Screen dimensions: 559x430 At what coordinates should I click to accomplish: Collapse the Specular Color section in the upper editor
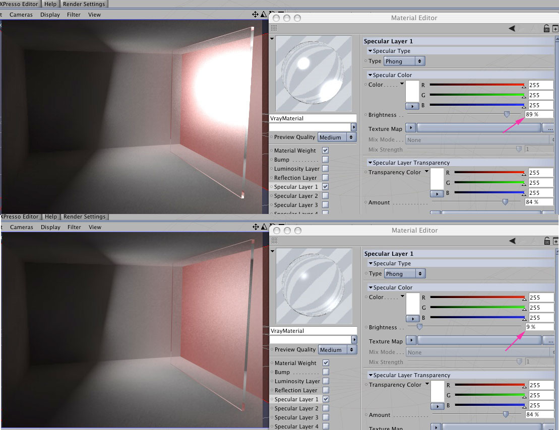tap(370, 75)
